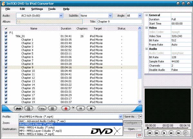The height and width of the screenshot is (139, 193).
Task: Open the Settings menu
Action: (37, 9)
